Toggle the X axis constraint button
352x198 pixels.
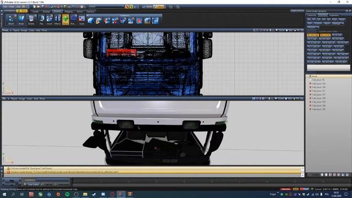coord(127,7)
